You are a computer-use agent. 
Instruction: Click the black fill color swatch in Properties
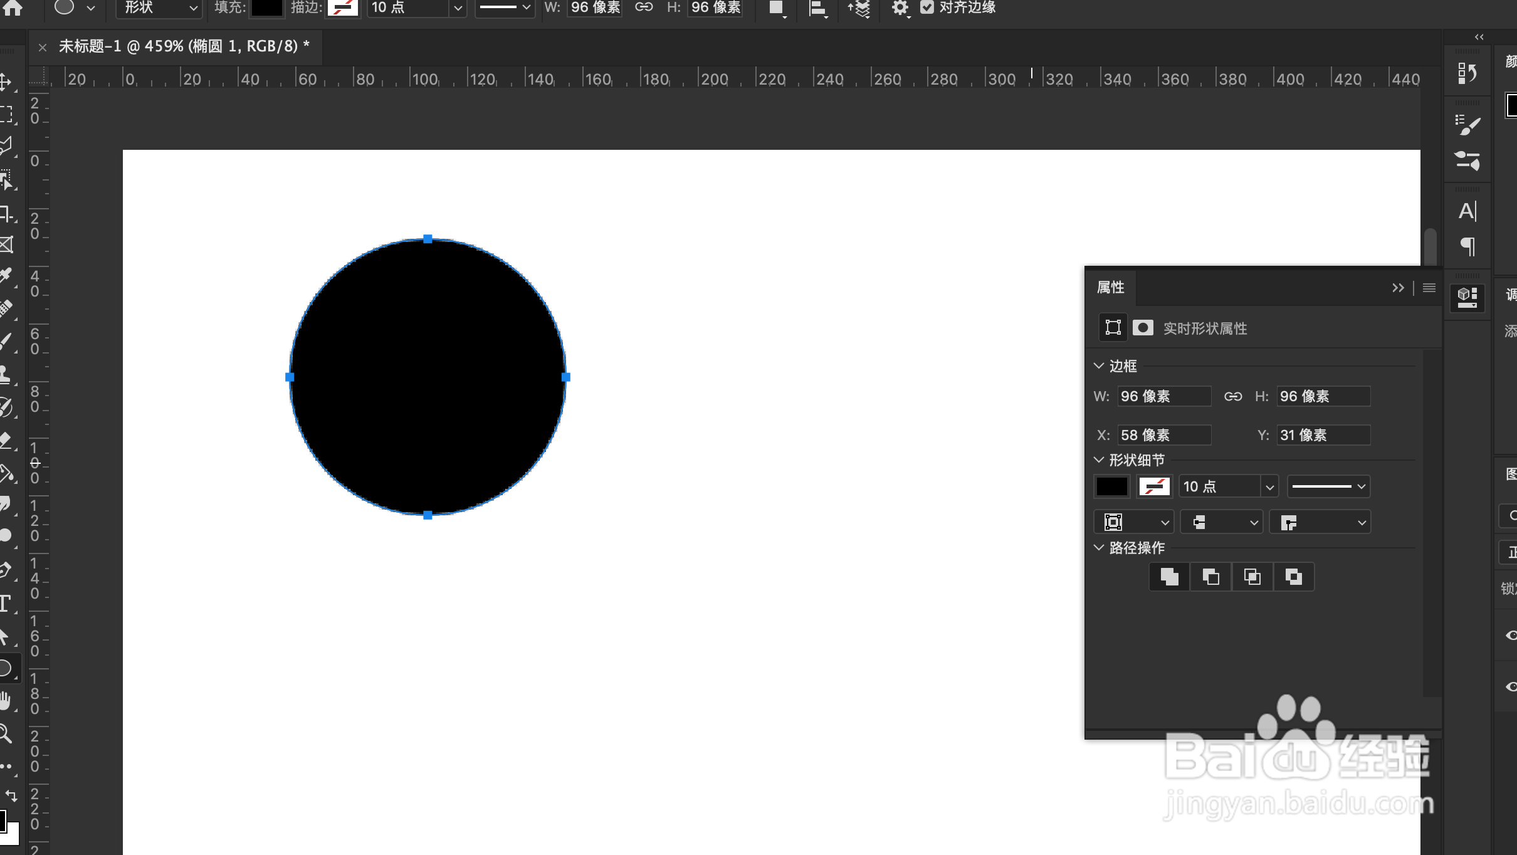tap(1111, 487)
